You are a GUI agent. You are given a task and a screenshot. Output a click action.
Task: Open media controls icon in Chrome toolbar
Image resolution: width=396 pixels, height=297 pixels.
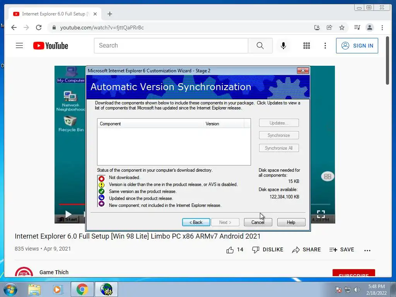(x=357, y=27)
